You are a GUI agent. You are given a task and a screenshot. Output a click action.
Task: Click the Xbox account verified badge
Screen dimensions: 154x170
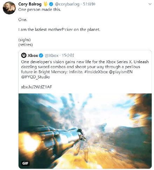[x=41, y=55]
